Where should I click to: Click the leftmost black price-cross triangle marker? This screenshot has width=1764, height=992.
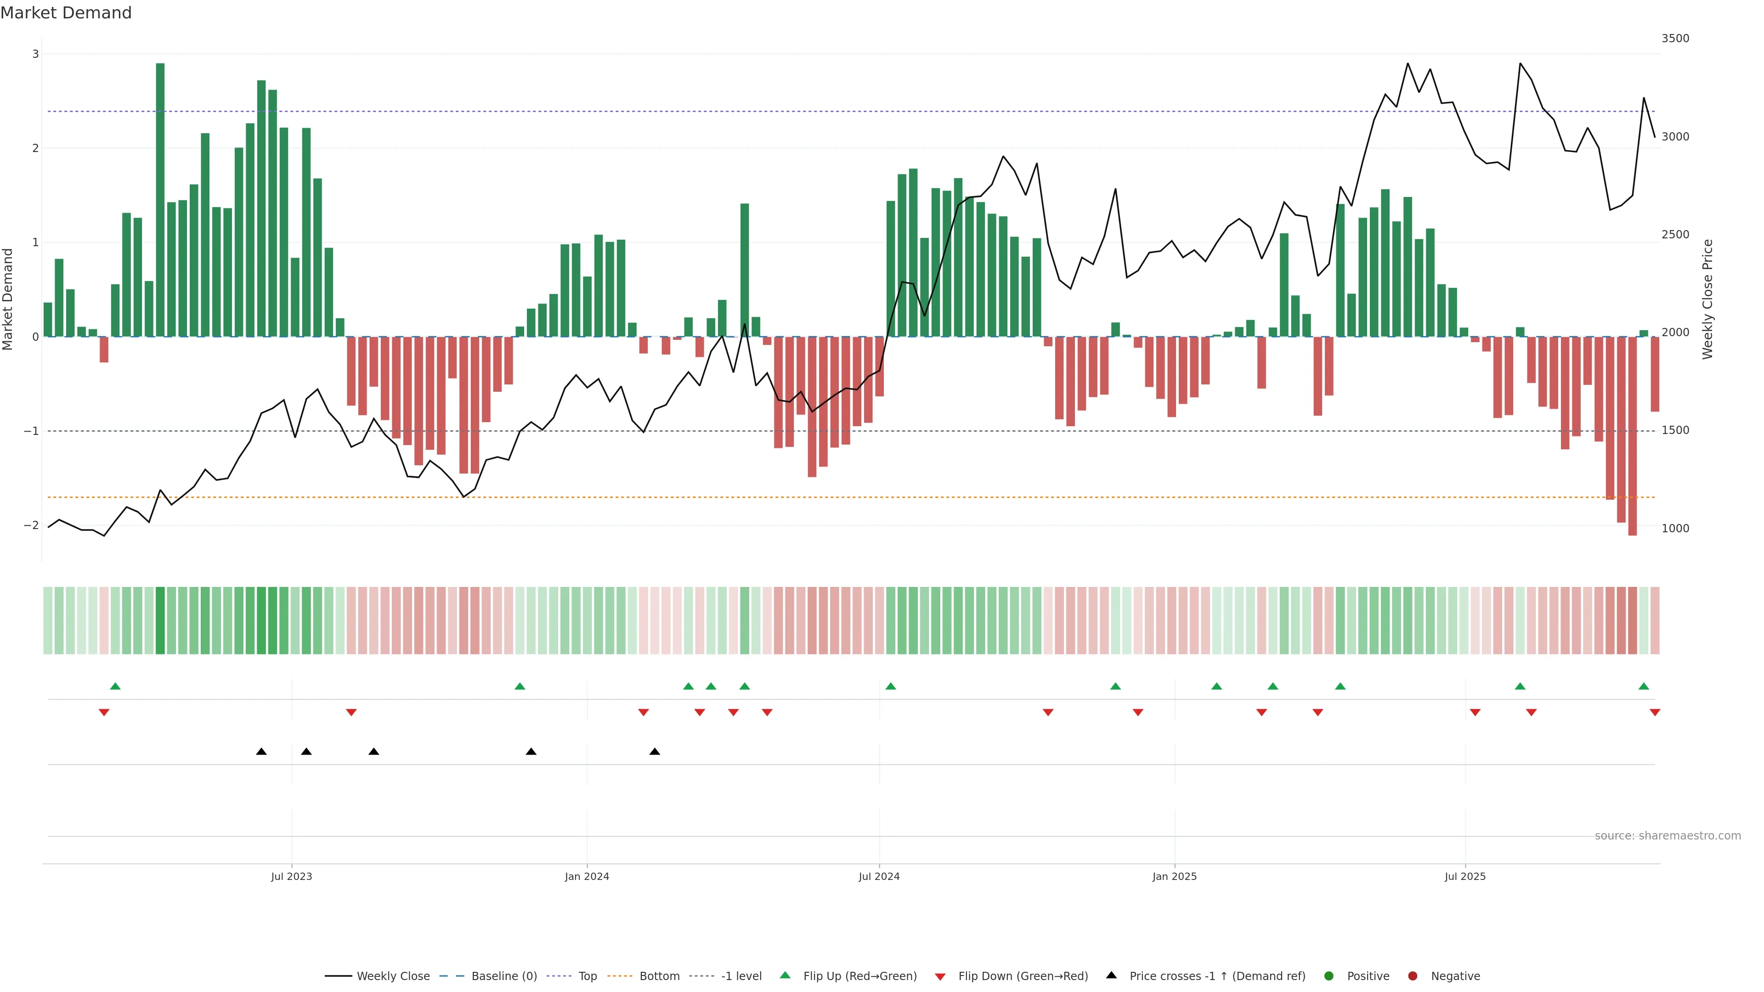coord(261,751)
